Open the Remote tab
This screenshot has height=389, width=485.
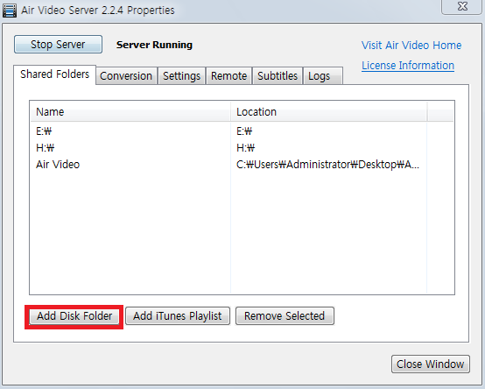(228, 76)
